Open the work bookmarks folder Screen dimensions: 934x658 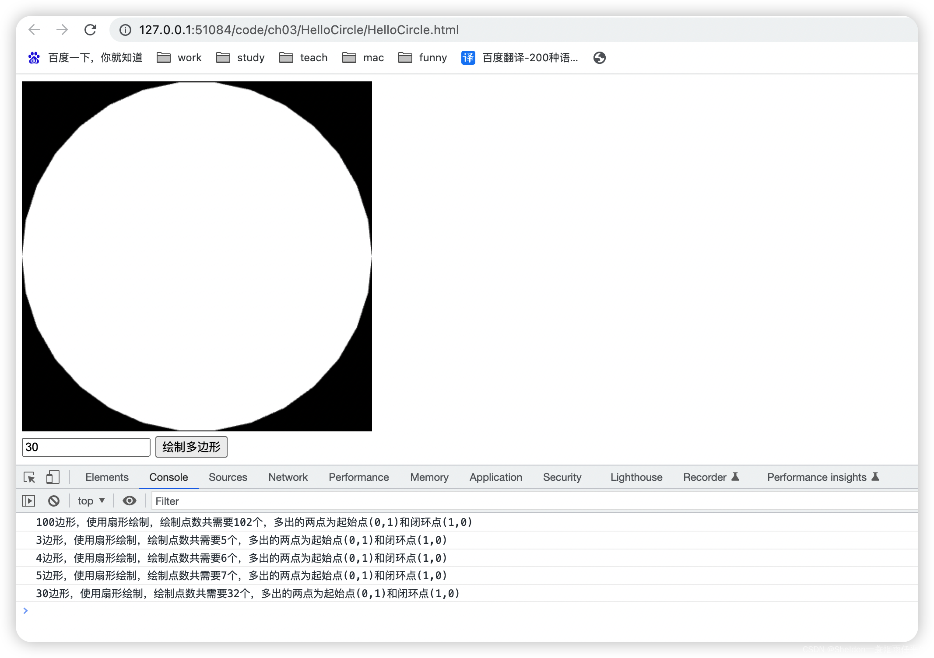click(x=179, y=58)
